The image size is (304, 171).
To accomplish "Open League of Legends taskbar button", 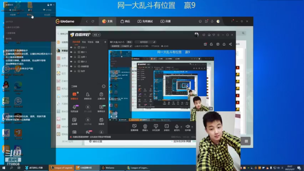I will pyautogui.click(x=62, y=168).
